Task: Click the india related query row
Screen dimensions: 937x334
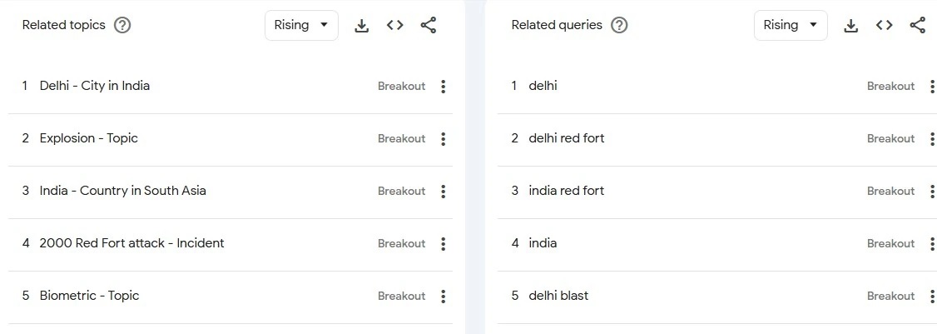Action: point(543,243)
